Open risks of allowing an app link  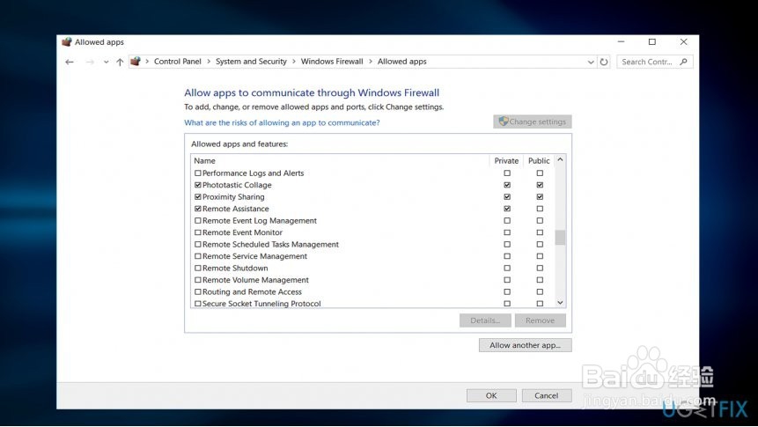[x=282, y=123]
